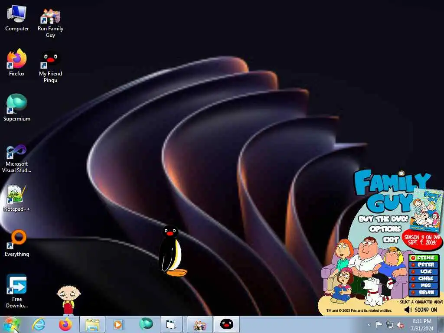Open the Supermium desktop shortcut
This screenshot has height=333, width=444.
coord(17,108)
